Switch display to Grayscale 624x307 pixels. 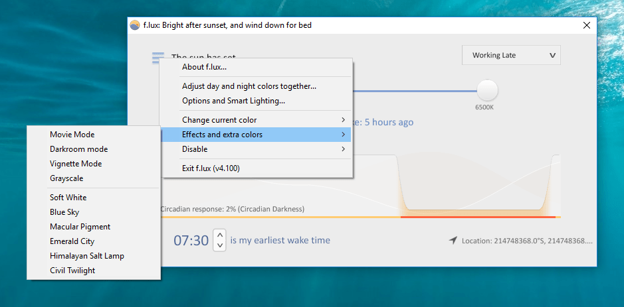(94, 178)
